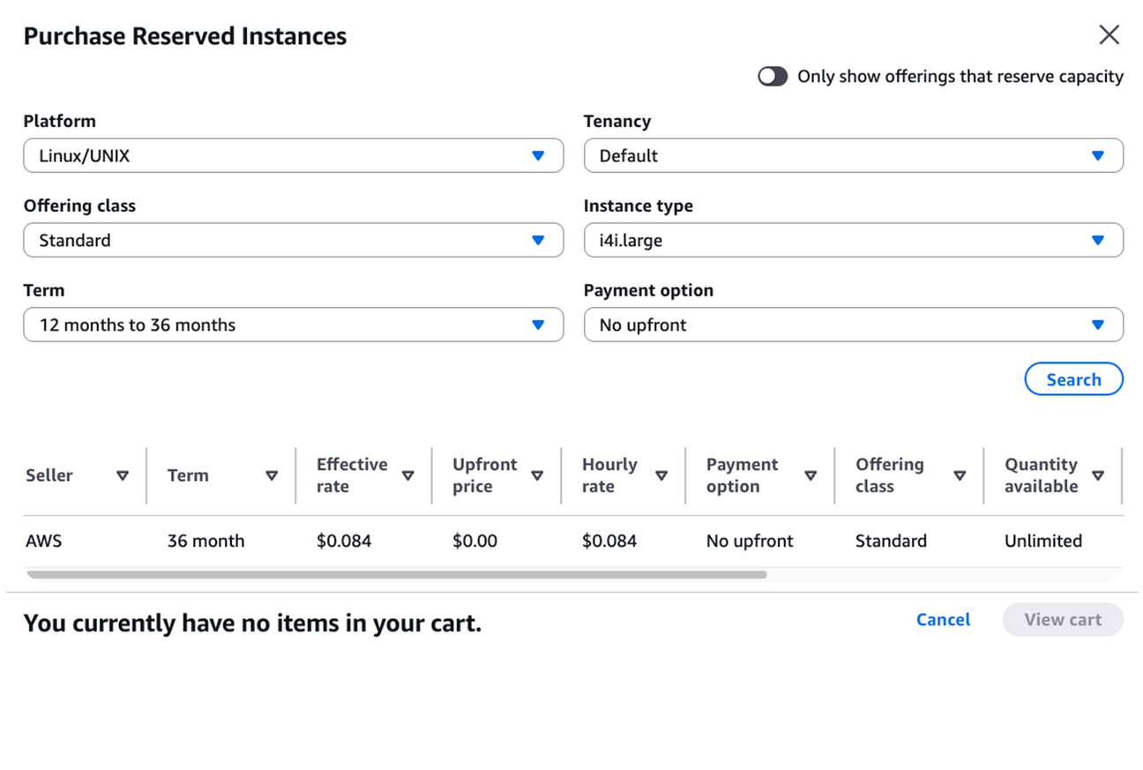Expand the Offering class selector

pyautogui.click(x=293, y=240)
